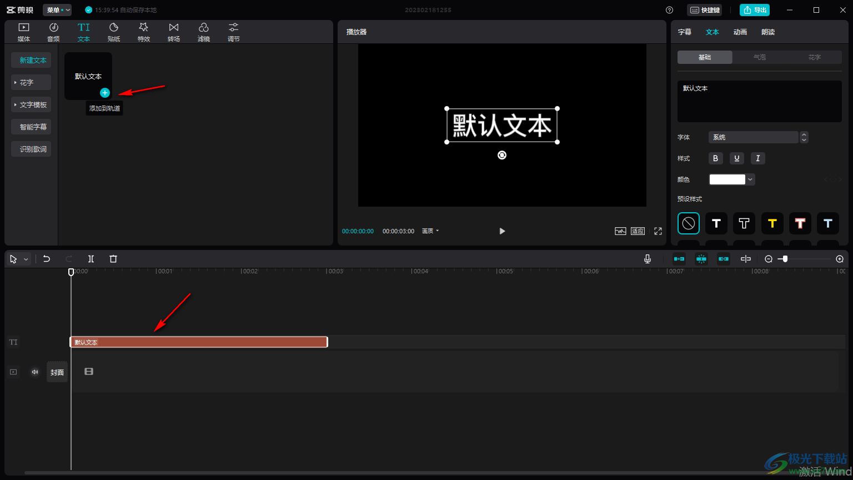Image resolution: width=853 pixels, height=480 pixels.
Task: Select the 文本 icon in the top toolbar
Action: [x=83, y=32]
